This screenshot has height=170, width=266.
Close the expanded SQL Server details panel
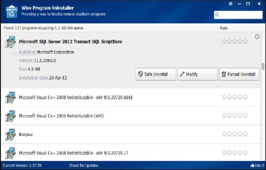pos(257,37)
